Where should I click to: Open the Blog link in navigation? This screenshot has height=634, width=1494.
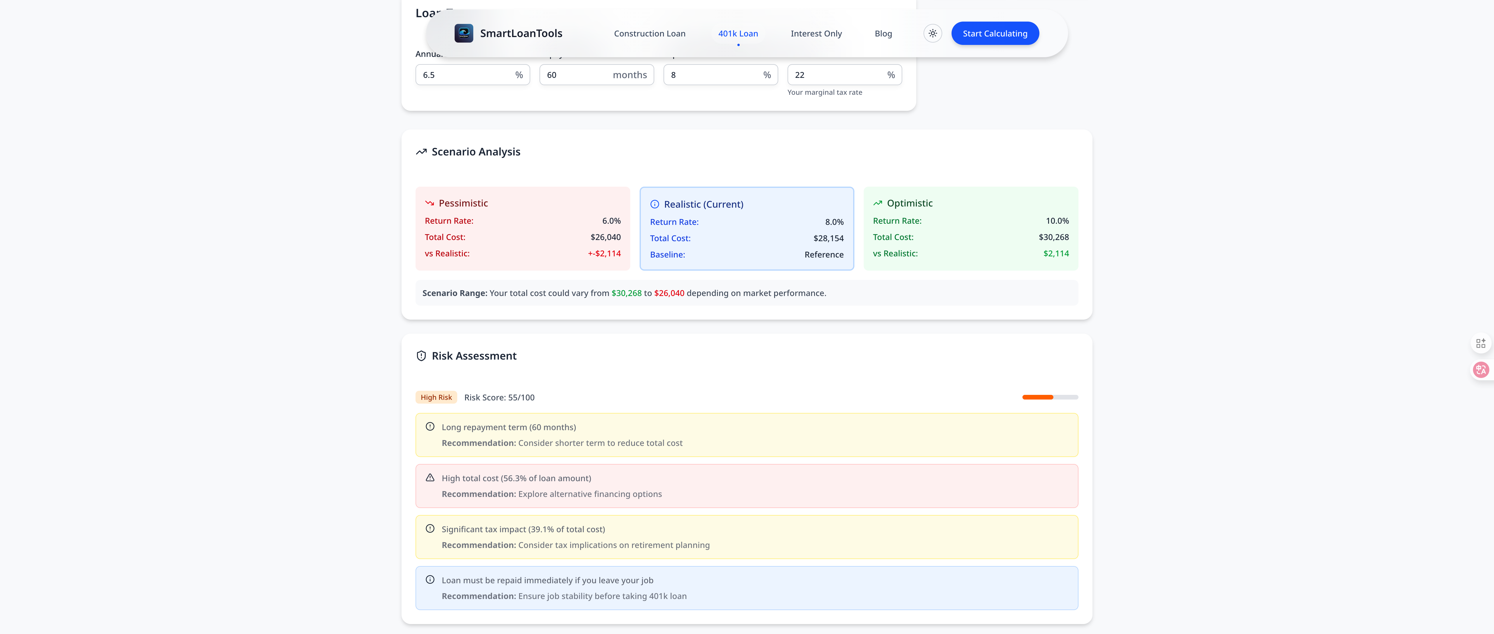[883, 34]
